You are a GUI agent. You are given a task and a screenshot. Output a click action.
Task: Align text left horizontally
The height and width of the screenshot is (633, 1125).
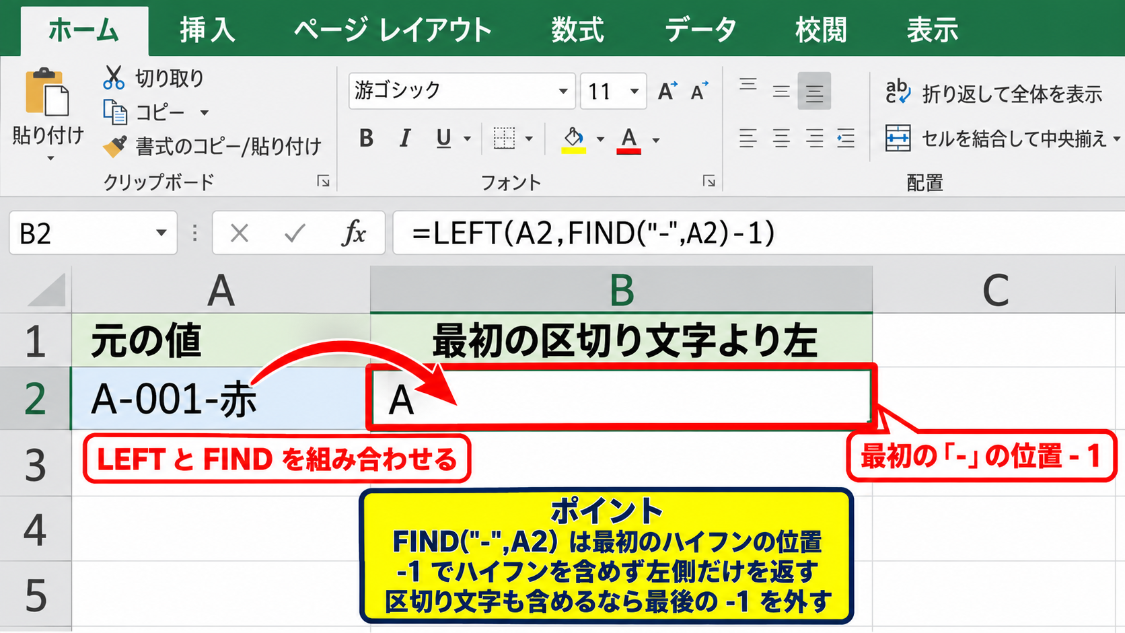[748, 139]
